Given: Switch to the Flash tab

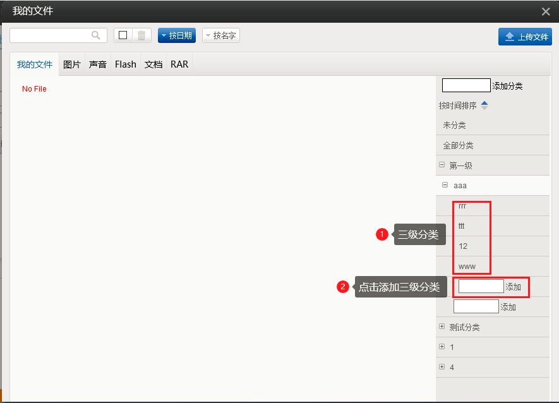Looking at the screenshot, I should (x=126, y=64).
